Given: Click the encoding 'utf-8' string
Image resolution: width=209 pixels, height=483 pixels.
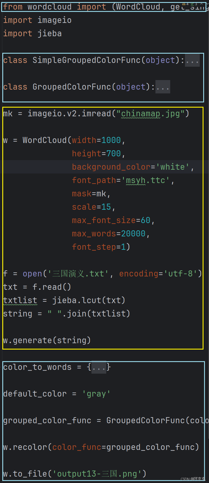Looking at the screenshot, I should point(181,274).
